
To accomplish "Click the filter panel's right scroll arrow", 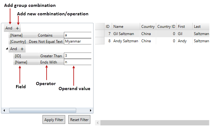I will click(x=91, y=110).
